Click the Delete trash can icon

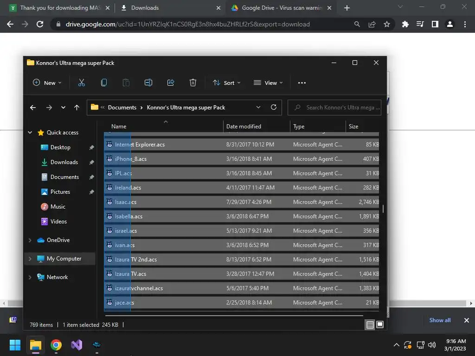pyautogui.click(x=193, y=83)
